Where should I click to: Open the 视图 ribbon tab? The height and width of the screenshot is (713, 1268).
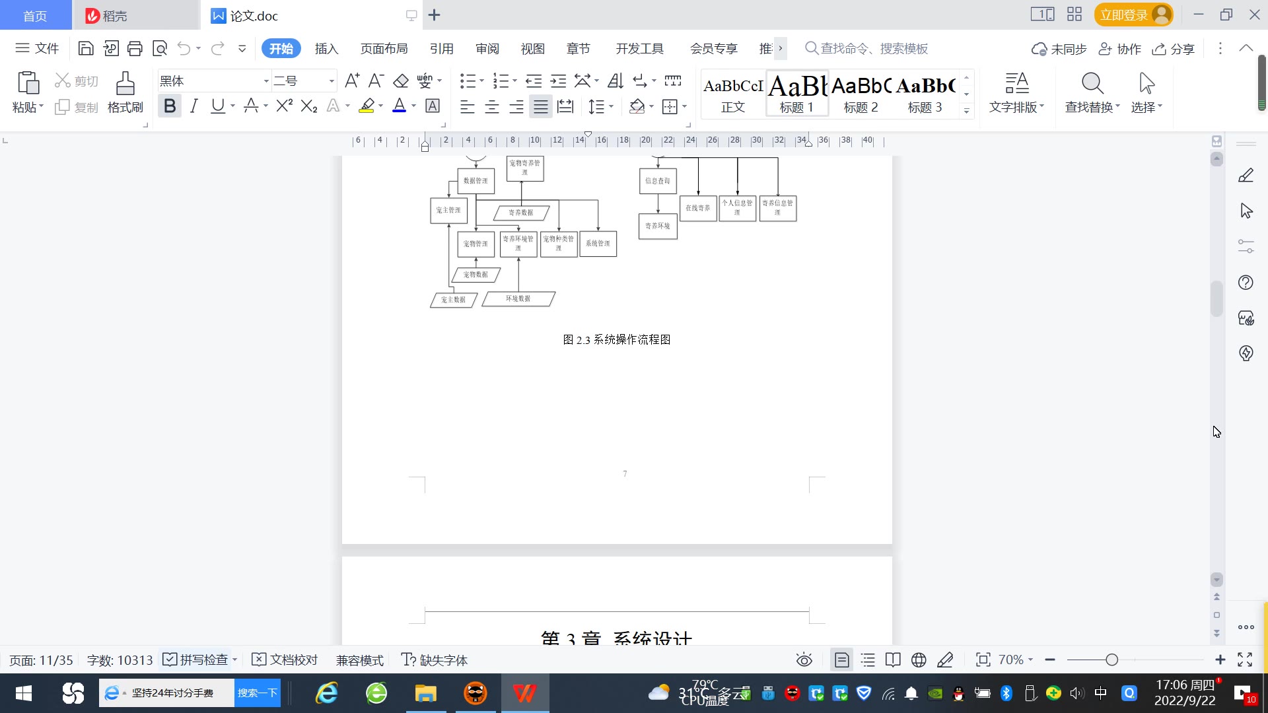(x=532, y=48)
